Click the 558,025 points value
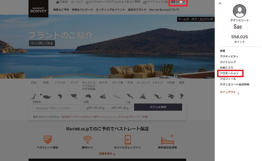The height and width of the screenshot is (161, 262). tap(240, 37)
